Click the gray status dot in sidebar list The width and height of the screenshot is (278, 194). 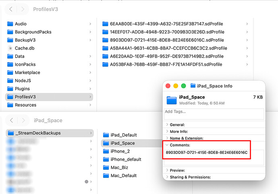(87, 182)
